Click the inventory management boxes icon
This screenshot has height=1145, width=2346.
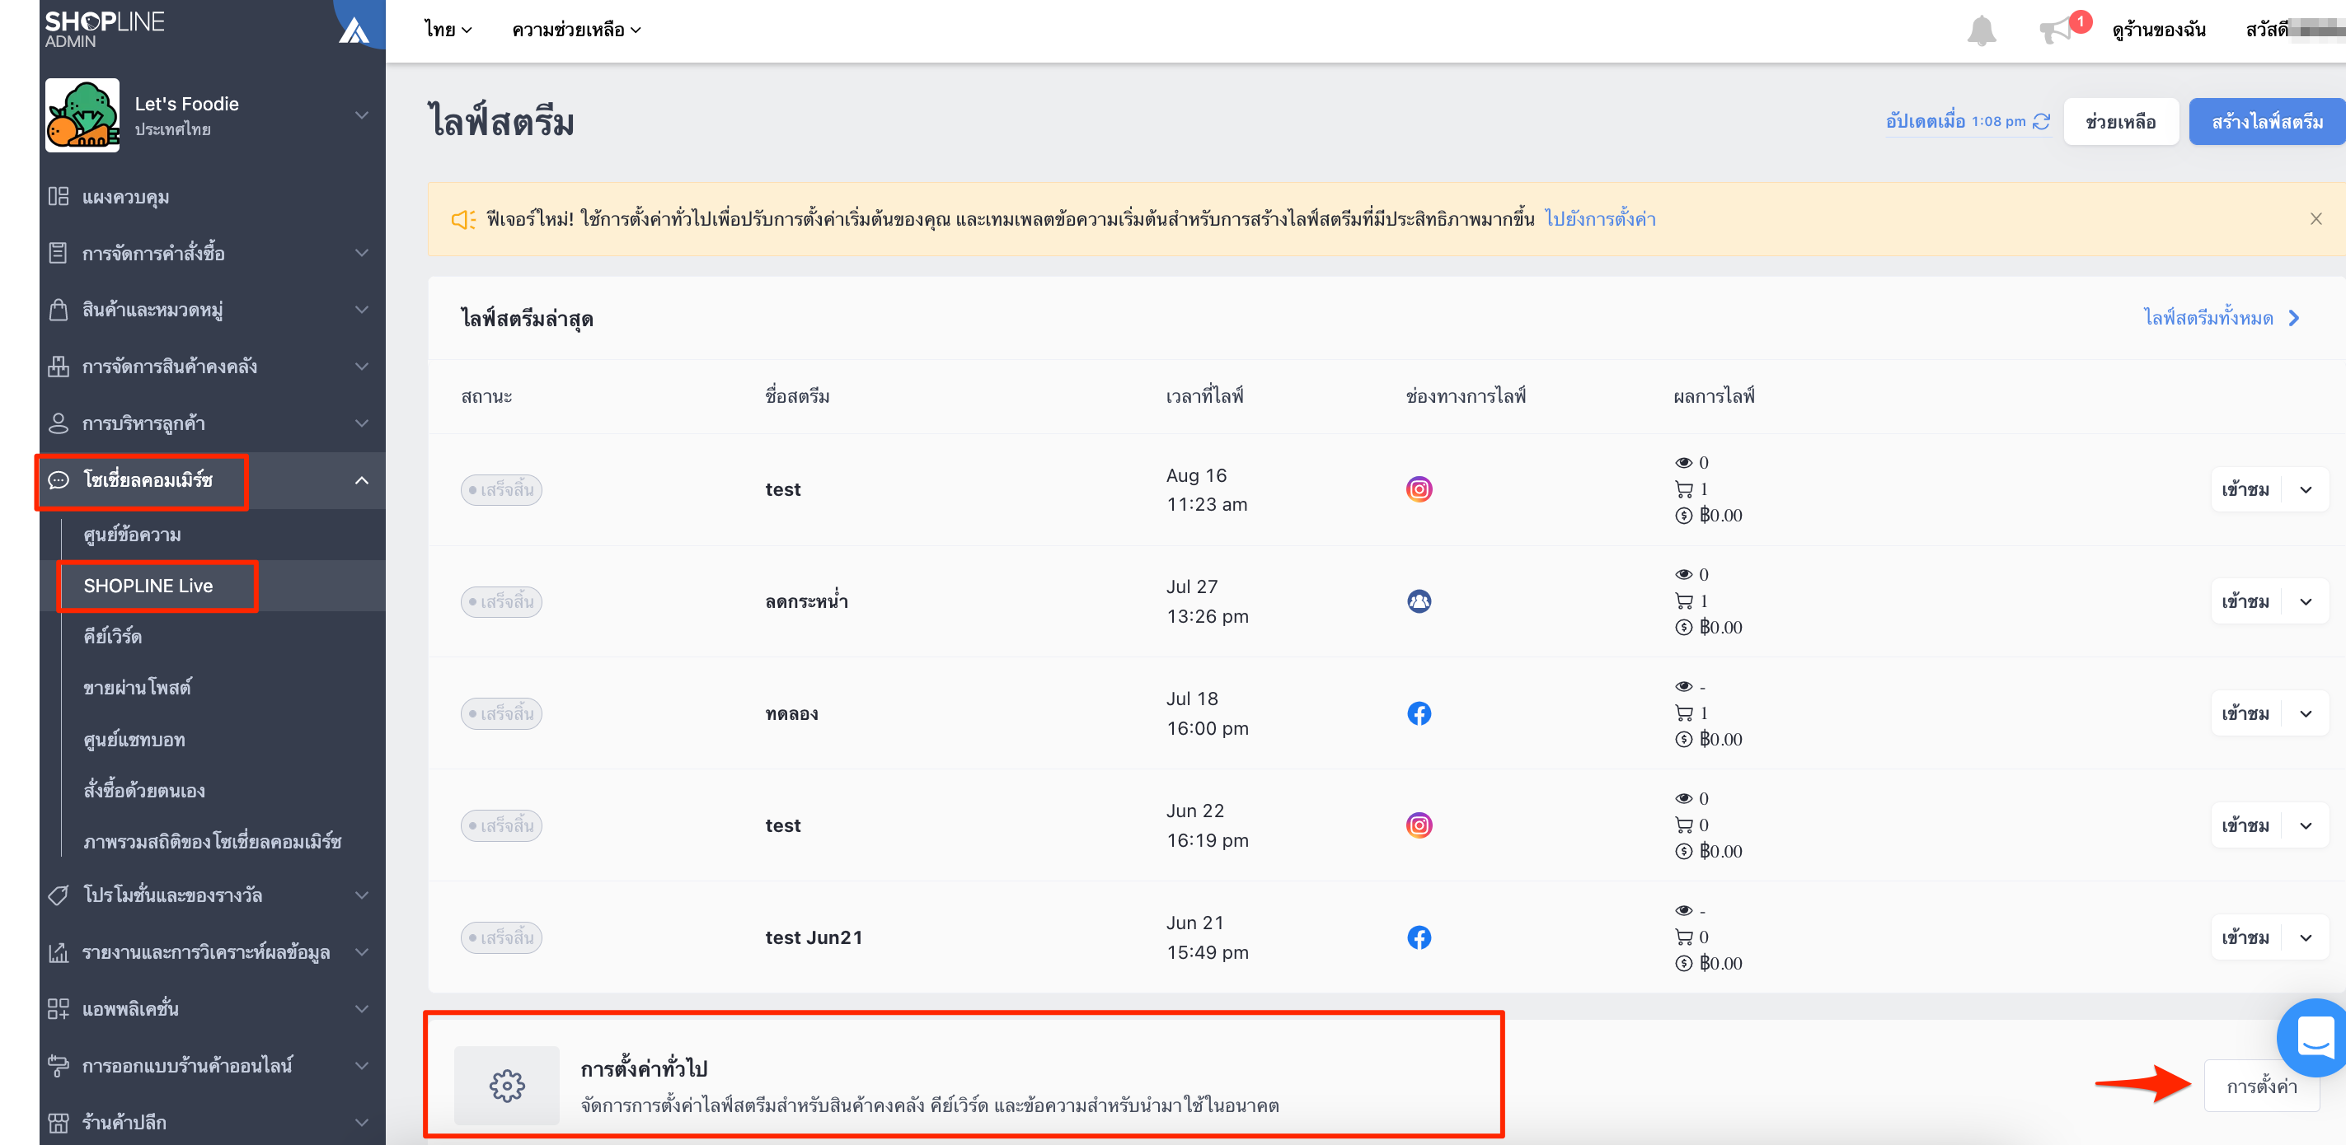coord(59,366)
